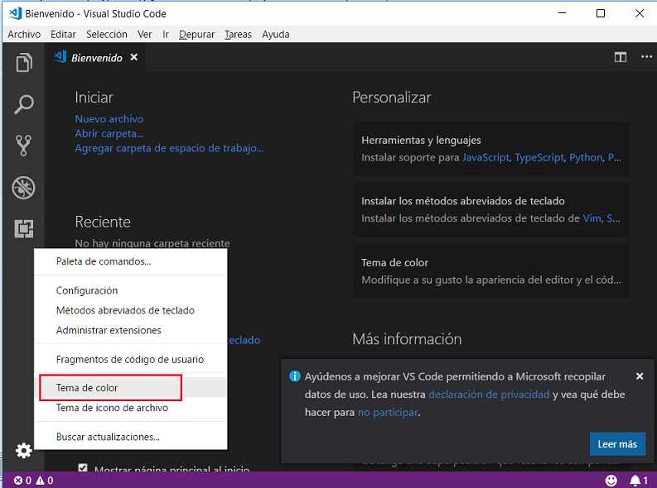657x488 pixels.
Task: Click the TypeScript link
Action: coord(539,158)
